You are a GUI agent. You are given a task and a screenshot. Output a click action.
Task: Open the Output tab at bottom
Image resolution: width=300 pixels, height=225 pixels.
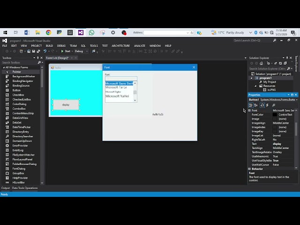[5, 188]
